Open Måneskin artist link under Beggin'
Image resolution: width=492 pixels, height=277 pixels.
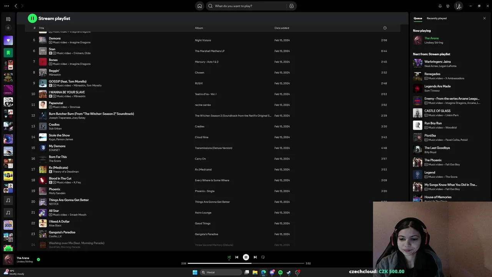(55, 75)
